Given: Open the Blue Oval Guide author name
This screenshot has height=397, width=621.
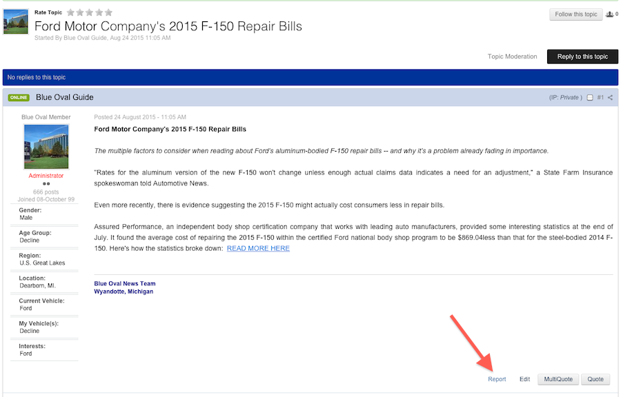Looking at the screenshot, I should 65,97.
